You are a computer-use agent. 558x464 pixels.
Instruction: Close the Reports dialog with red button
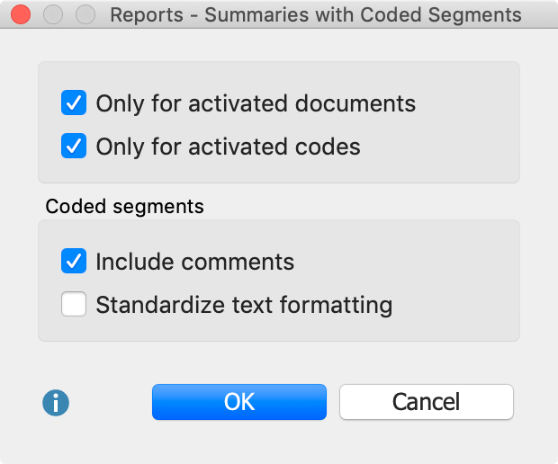point(22,14)
